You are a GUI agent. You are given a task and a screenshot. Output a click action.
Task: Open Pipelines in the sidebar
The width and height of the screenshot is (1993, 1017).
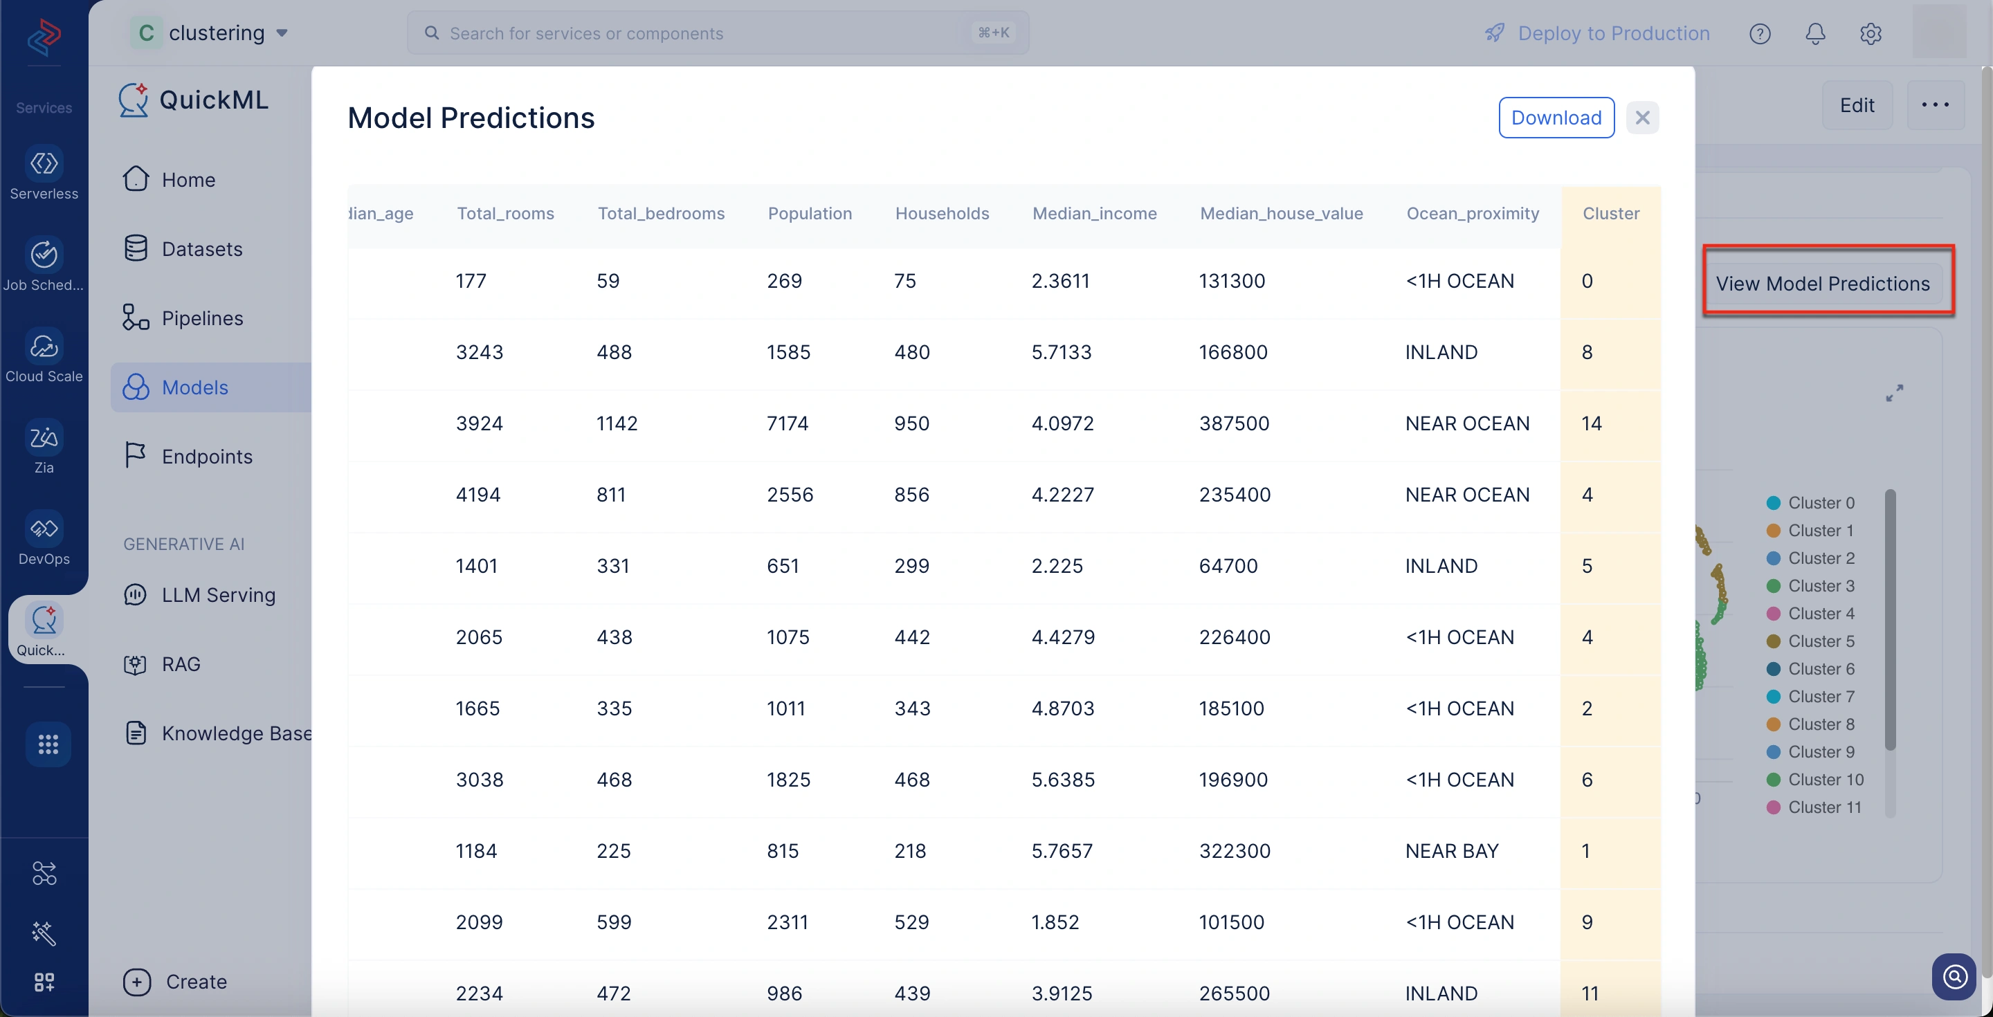pyautogui.click(x=202, y=318)
